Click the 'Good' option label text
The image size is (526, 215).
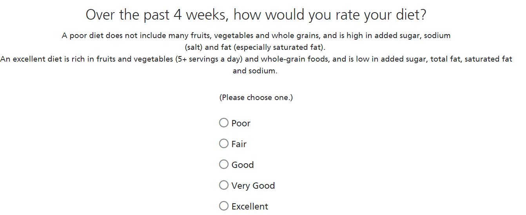pyautogui.click(x=242, y=165)
